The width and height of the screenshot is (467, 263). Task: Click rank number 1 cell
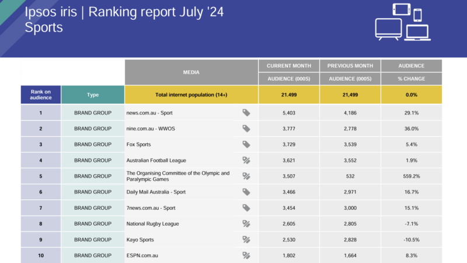[41, 113]
